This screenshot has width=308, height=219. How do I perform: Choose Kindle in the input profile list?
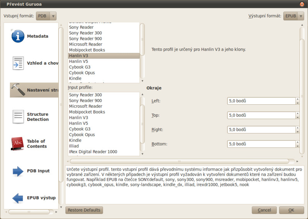(x=75, y=140)
